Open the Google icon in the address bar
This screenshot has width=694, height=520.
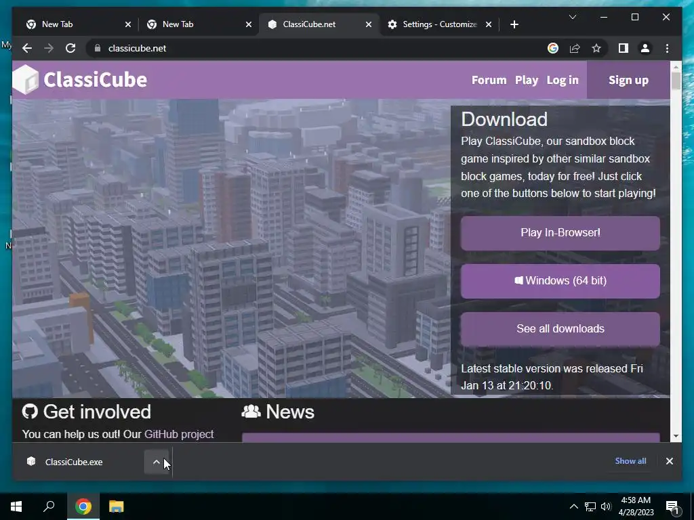click(553, 48)
